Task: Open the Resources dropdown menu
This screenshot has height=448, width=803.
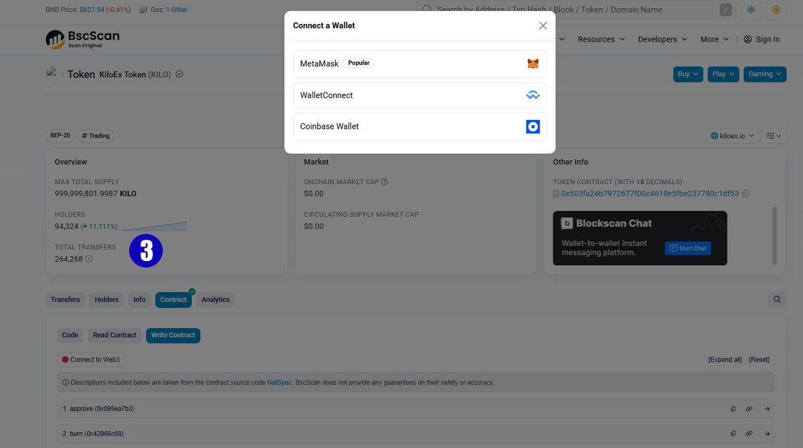Action: (601, 40)
